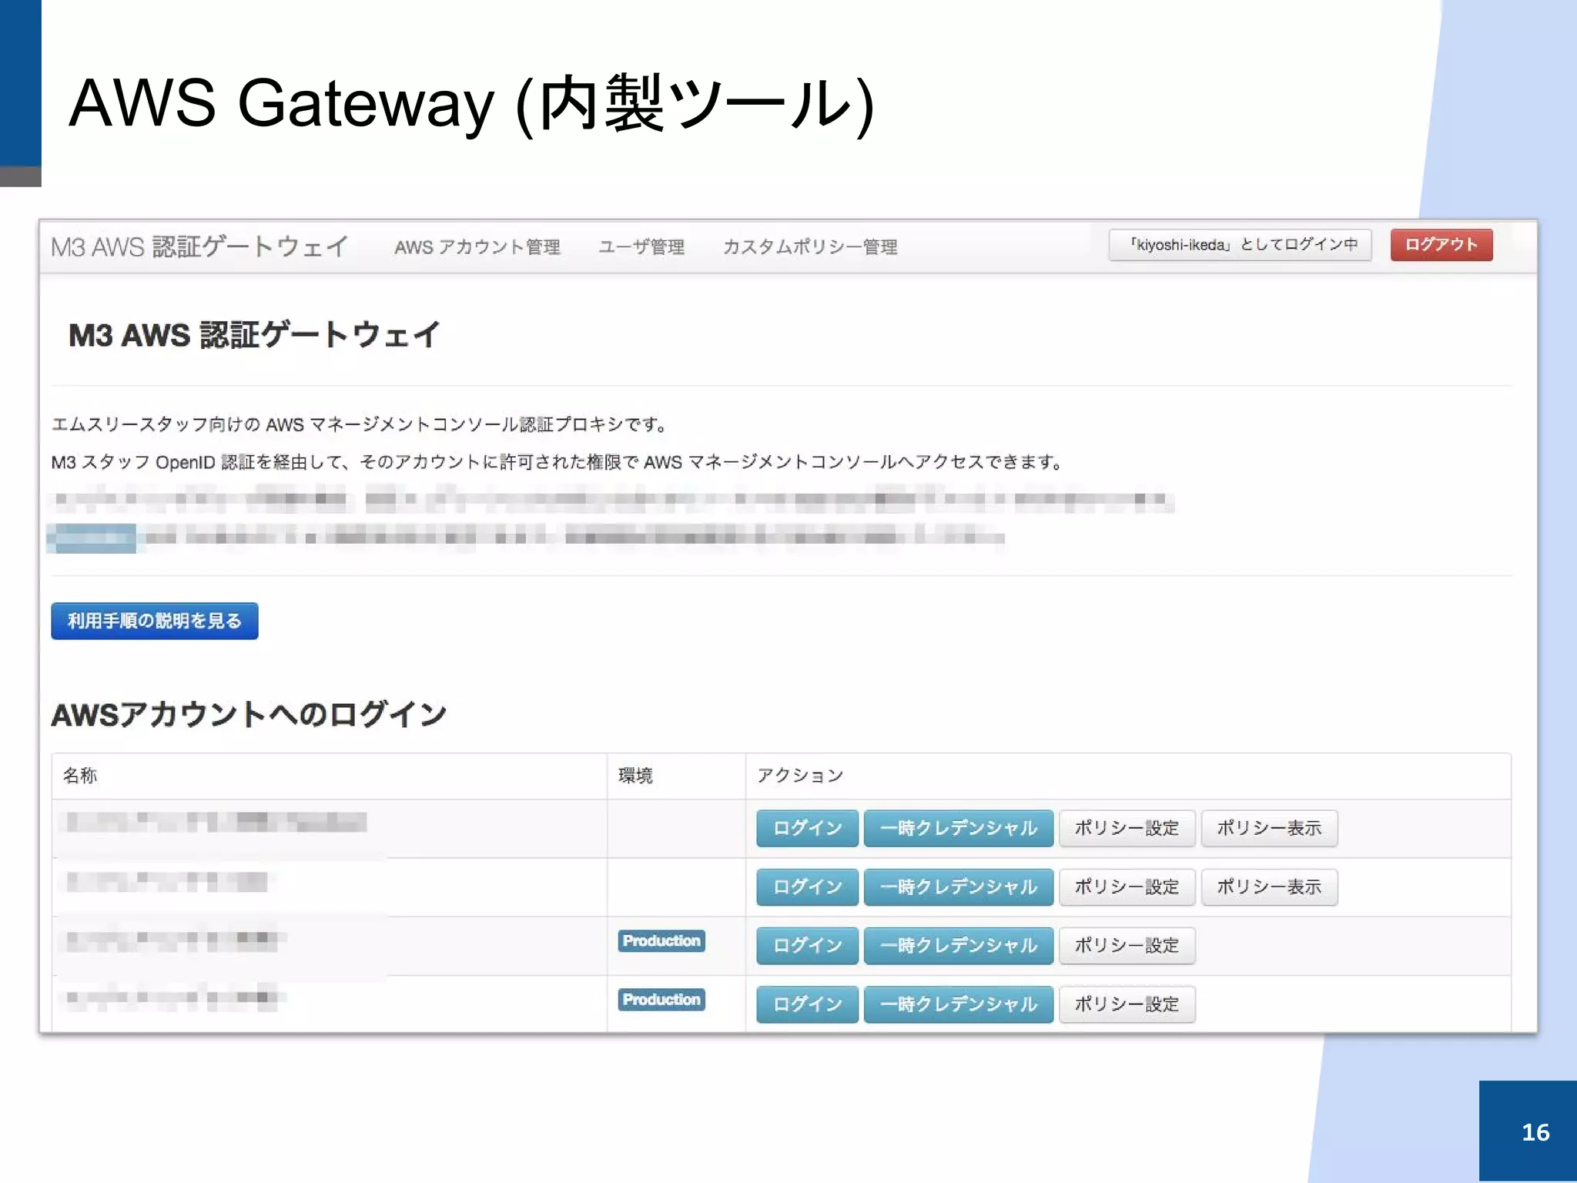Click the AWSアカウントへのログイン heading
The height and width of the screenshot is (1183, 1577).
click(x=249, y=714)
